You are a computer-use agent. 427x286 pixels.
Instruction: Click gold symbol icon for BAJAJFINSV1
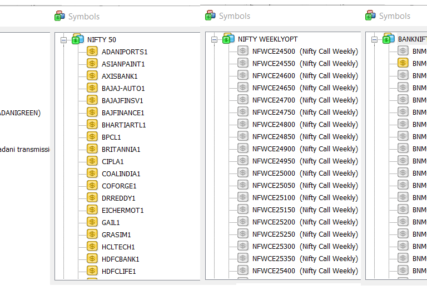click(x=92, y=100)
